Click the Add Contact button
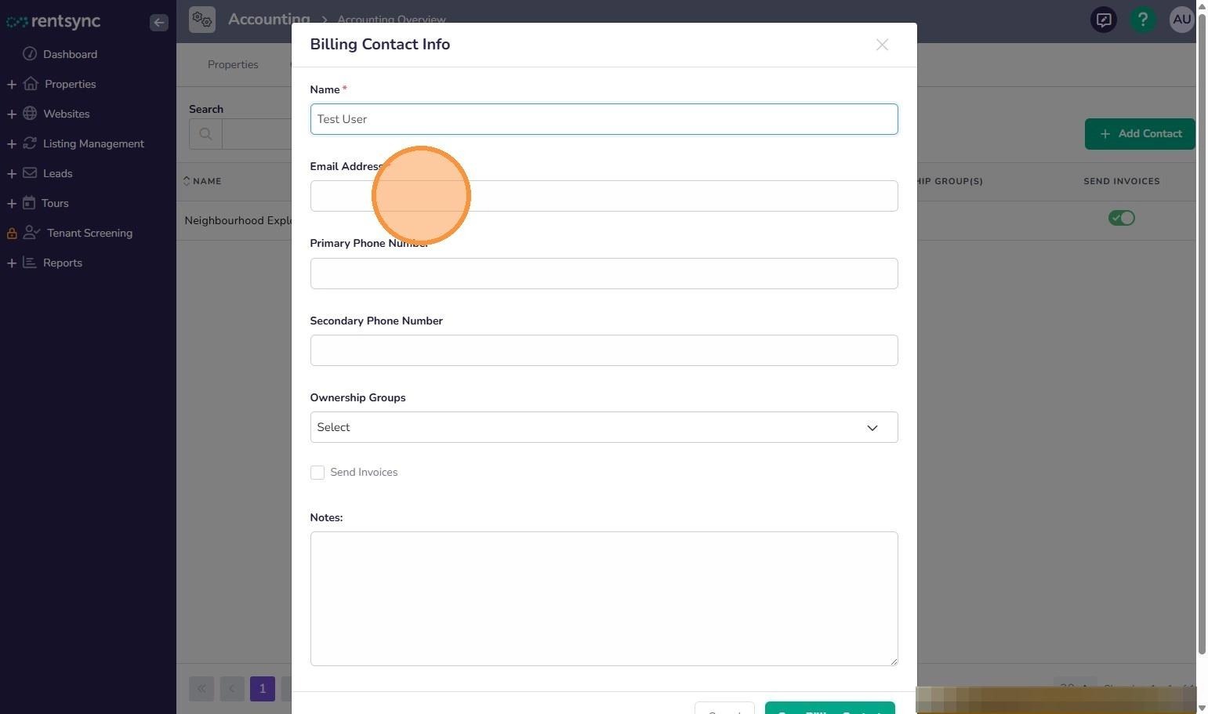Screen dimensions: 1208x714 click(1140, 134)
